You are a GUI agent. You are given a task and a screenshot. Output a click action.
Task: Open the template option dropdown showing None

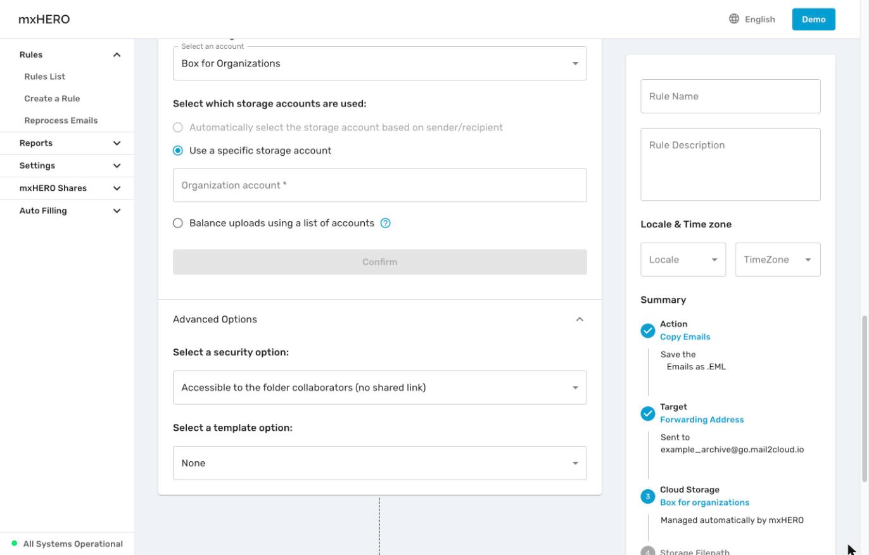pyautogui.click(x=379, y=463)
